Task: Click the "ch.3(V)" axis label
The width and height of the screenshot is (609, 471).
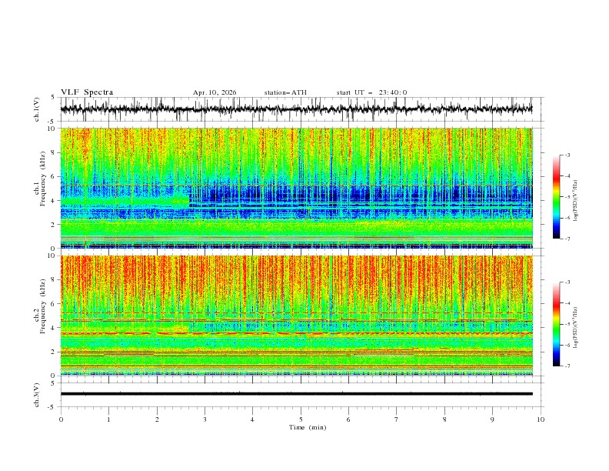Action: point(37,396)
